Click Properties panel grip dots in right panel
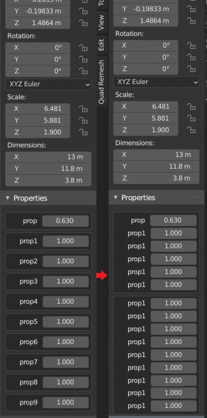The width and height of the screenshot is (207, 418). tap(196, 198)
